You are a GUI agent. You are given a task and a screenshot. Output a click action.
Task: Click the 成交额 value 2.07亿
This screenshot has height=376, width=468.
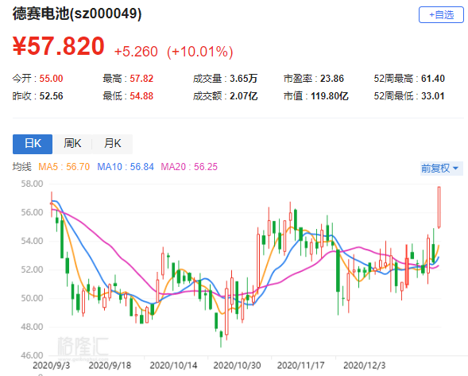pyautogui.click(x=244, y=96)
